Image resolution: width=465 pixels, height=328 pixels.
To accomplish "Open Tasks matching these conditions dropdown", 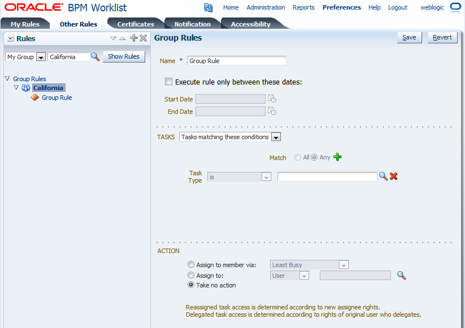I will (276, 137).
